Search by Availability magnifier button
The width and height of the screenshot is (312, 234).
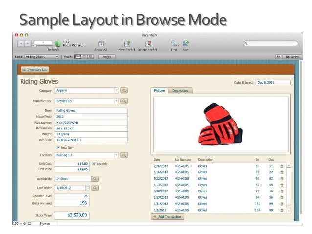tap(95, 179)
